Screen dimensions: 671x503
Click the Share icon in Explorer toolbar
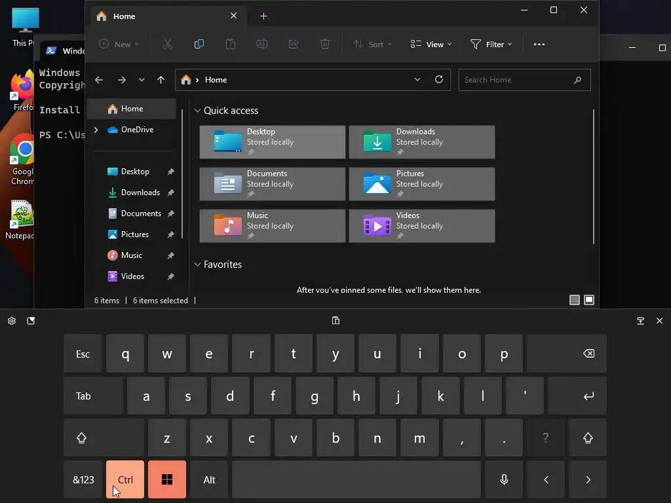click(294, 44)
